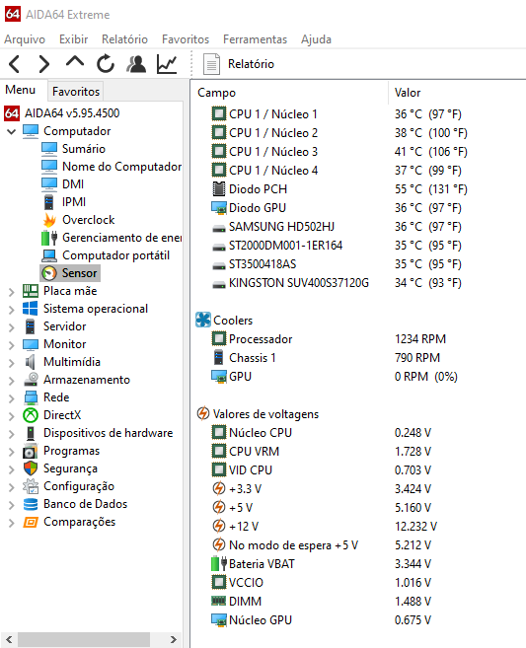Click the Coolers fan icon
526x648 pixels.
pos(203,320)
